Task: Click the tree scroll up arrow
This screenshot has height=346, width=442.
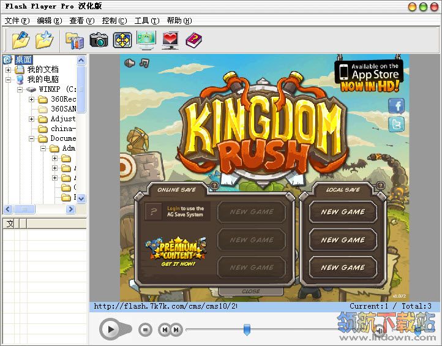Action: click(x=81, y=60)
